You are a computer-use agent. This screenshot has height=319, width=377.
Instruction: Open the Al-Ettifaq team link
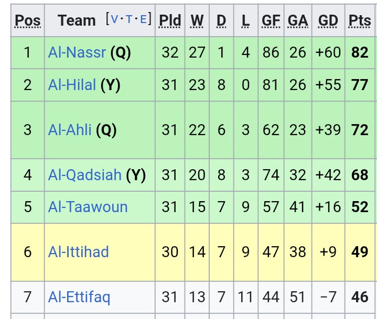[x=79, y=297]
